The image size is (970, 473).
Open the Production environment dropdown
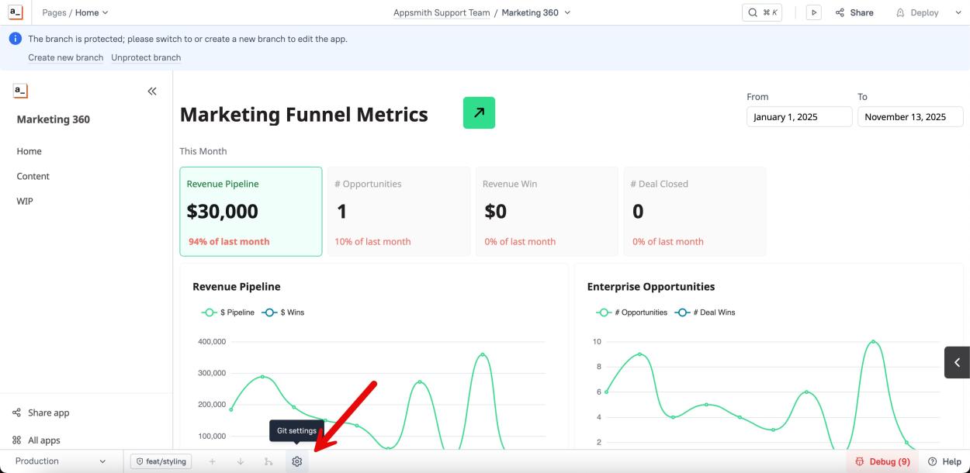coord(61,461)
